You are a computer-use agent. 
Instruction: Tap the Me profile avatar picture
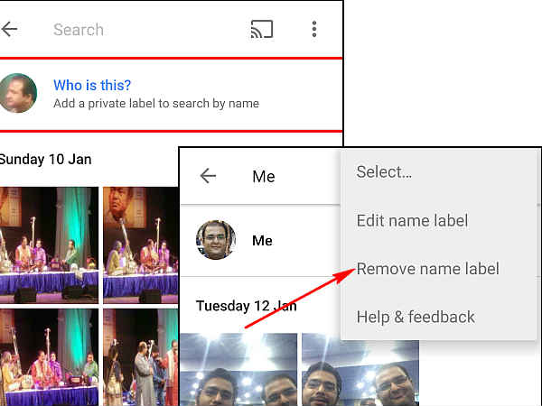tap(216, 241)
